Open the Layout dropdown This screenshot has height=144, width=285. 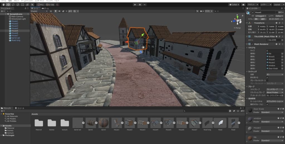click(278, 5)
